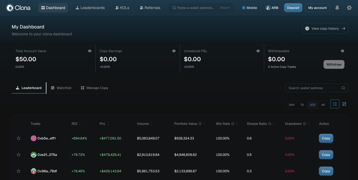Click Drawdown info icon
The height and width of the screenshot is (180, 358).
[304, 124]
